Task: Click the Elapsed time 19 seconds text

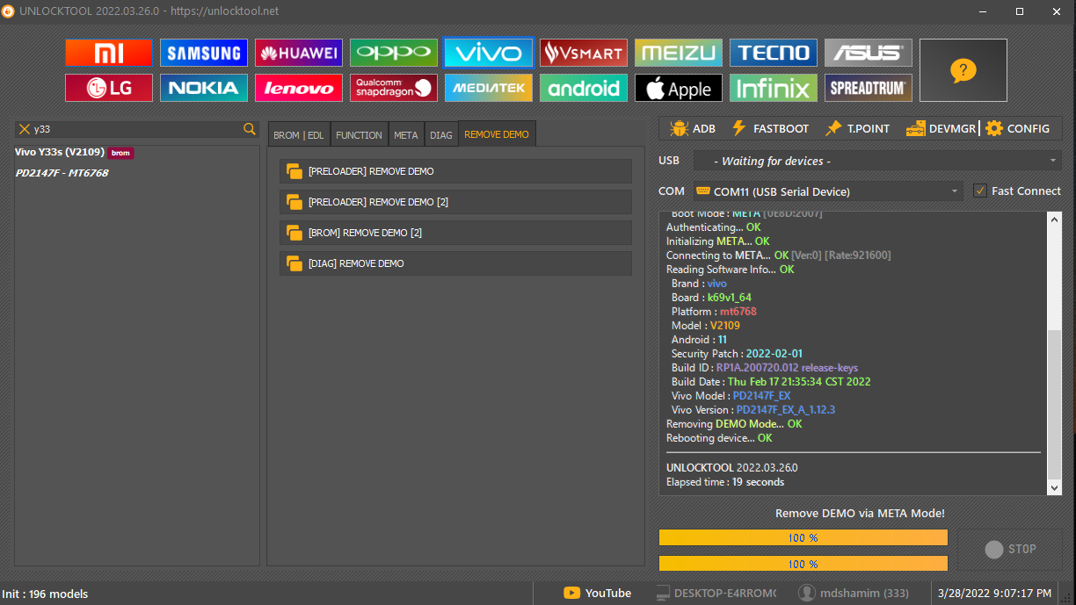Action: tap(725, 481)
